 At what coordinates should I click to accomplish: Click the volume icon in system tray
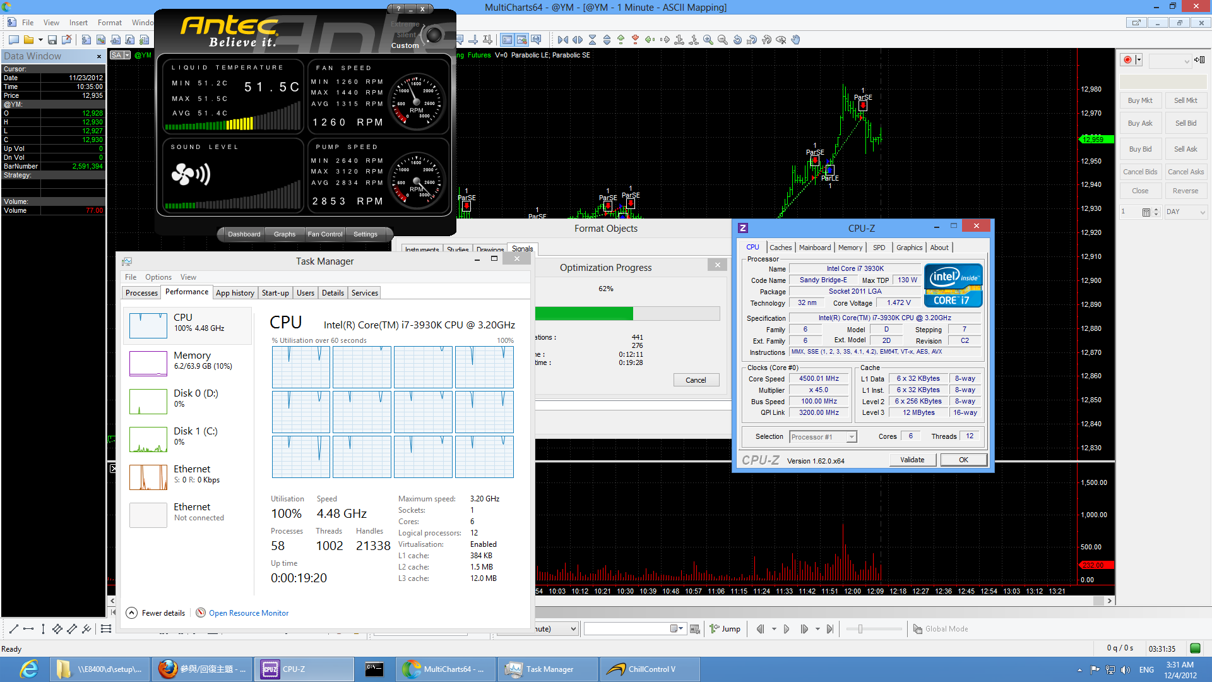pos(1126,670)
